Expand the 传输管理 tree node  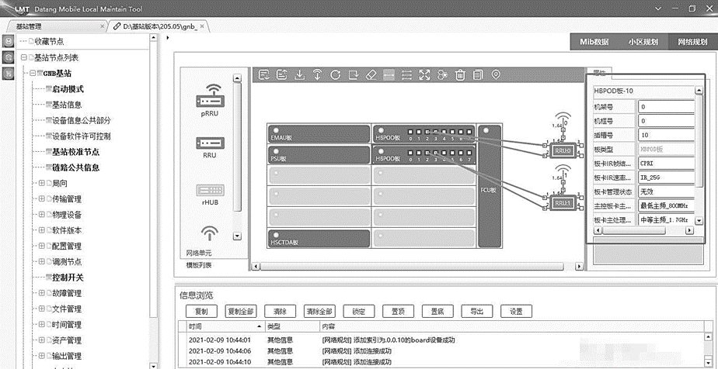pos(42,199)
